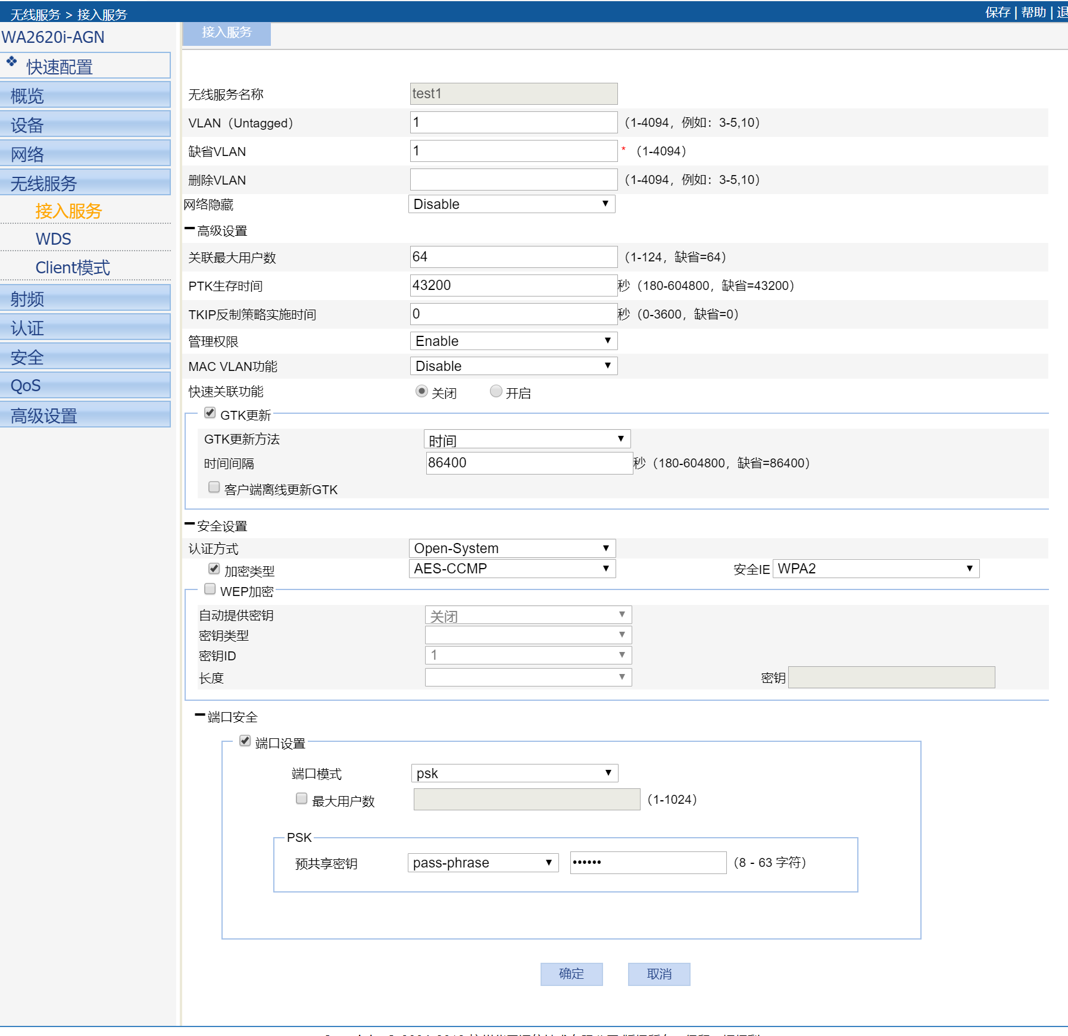Image resolution: width=1068 pixels, height=1036 pixels.
Task: Click the 保存 link in top bar
Action: click(997, 13)
